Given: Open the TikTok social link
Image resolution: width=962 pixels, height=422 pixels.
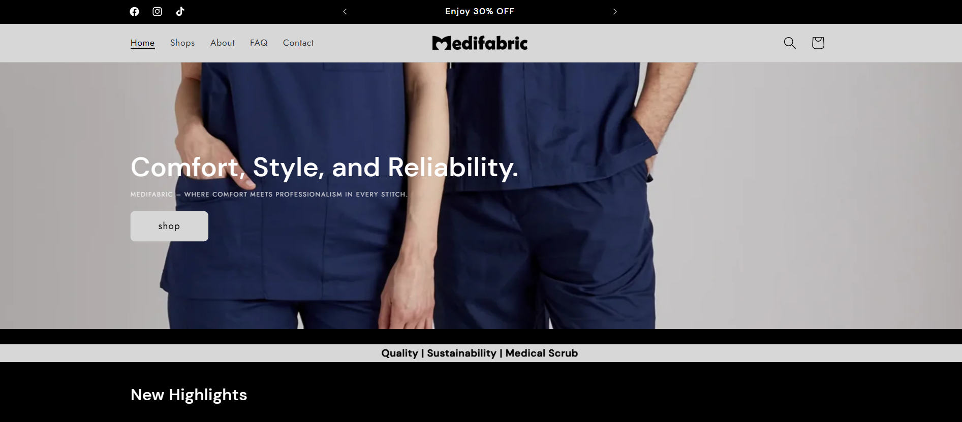Looking at the screenshot, I should pos(180,12).
